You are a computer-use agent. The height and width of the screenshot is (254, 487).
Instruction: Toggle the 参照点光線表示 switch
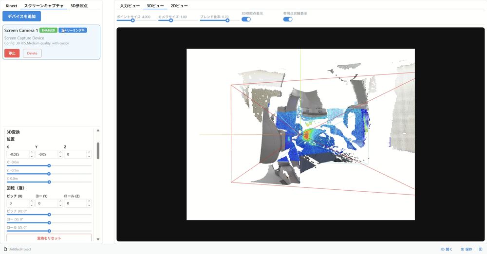pos(288,19)
